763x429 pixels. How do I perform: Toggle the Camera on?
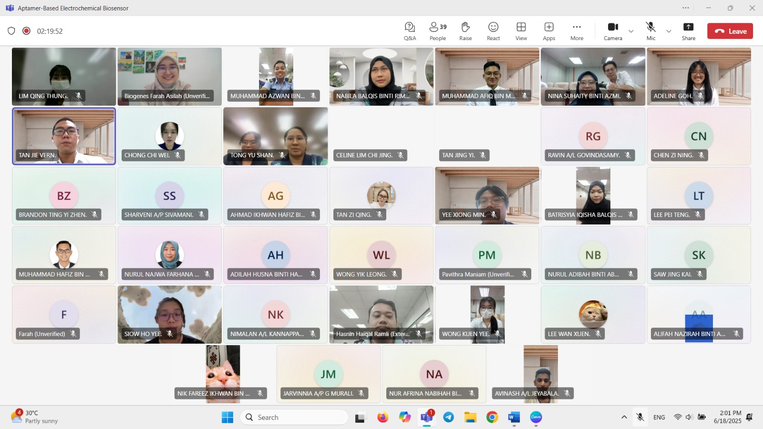(613, 31)
